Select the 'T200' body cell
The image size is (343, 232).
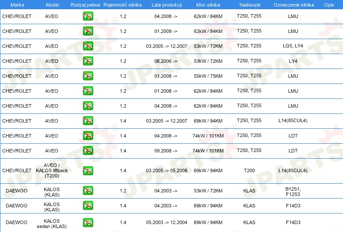[250, 170]
